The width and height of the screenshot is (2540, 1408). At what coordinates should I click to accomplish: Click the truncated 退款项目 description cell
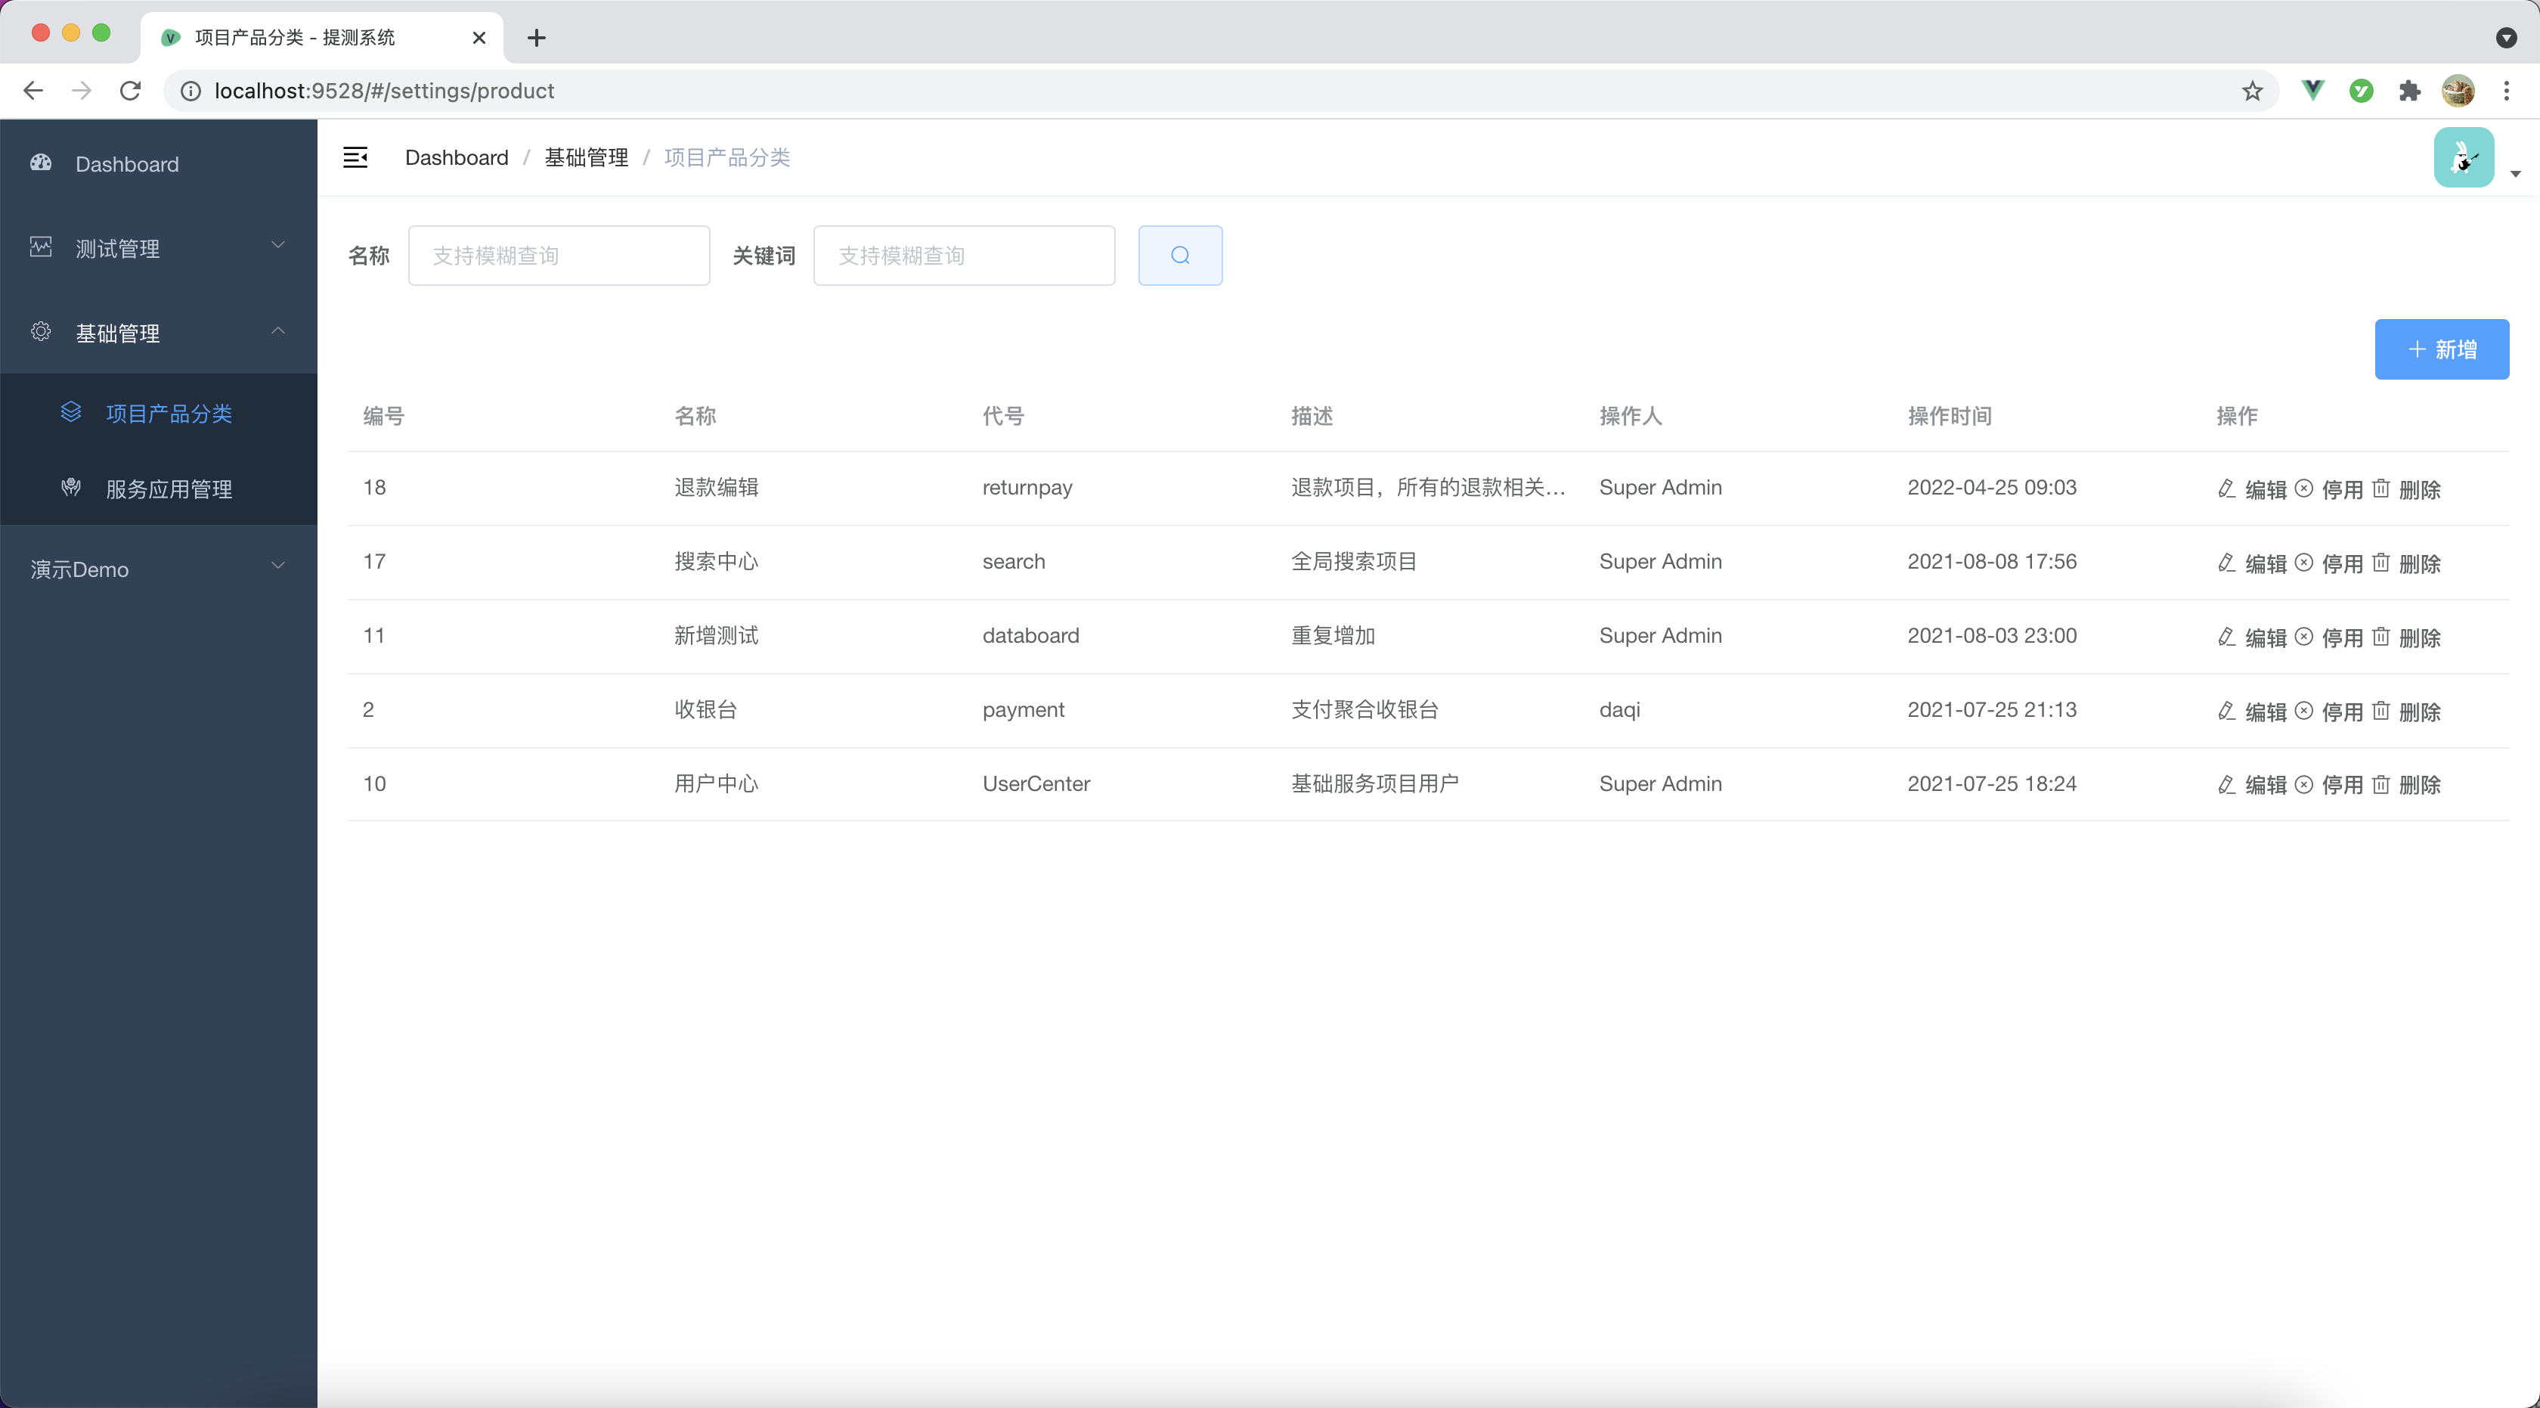[x=1428, y=487]
